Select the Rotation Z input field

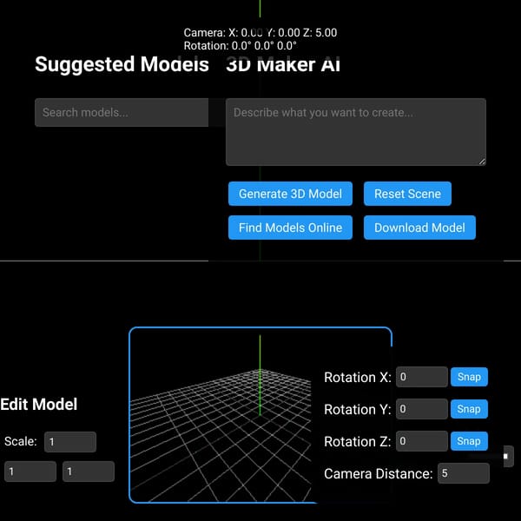pos(422,441)
